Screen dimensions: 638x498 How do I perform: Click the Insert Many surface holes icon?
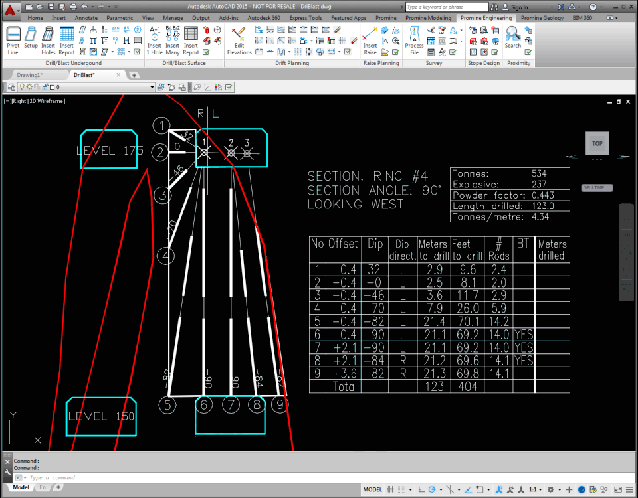173,40
